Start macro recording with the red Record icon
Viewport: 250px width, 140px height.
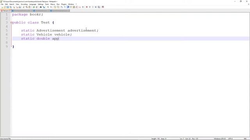coord(87,7)
